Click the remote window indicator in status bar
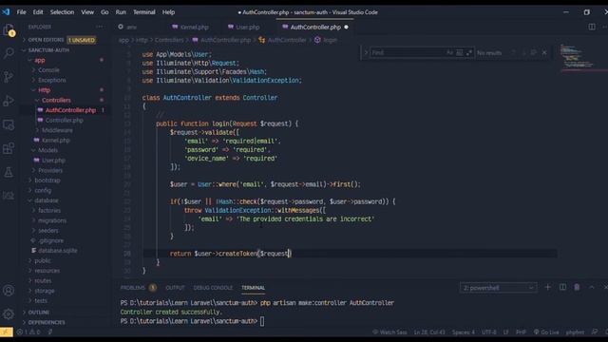The width and height of the screenshot is (608, 342). point(7,332)
